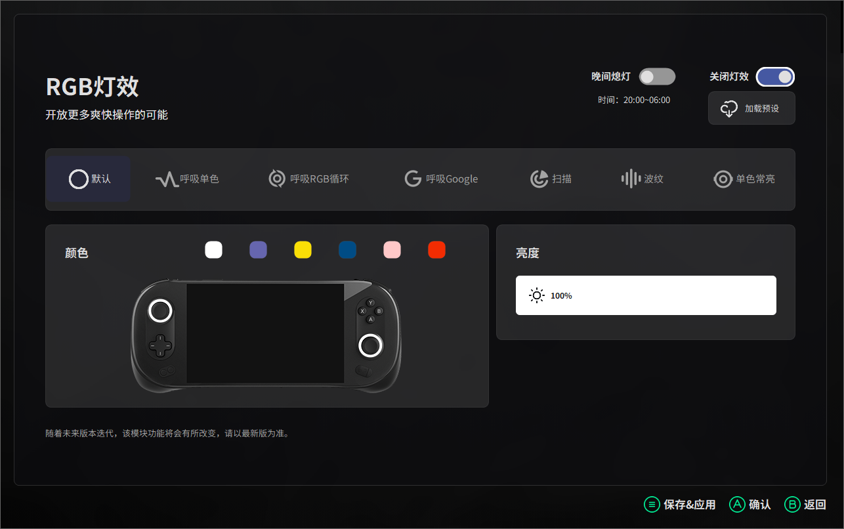Open the 呼吸RGB循环 tab

[x=308, y=179]
